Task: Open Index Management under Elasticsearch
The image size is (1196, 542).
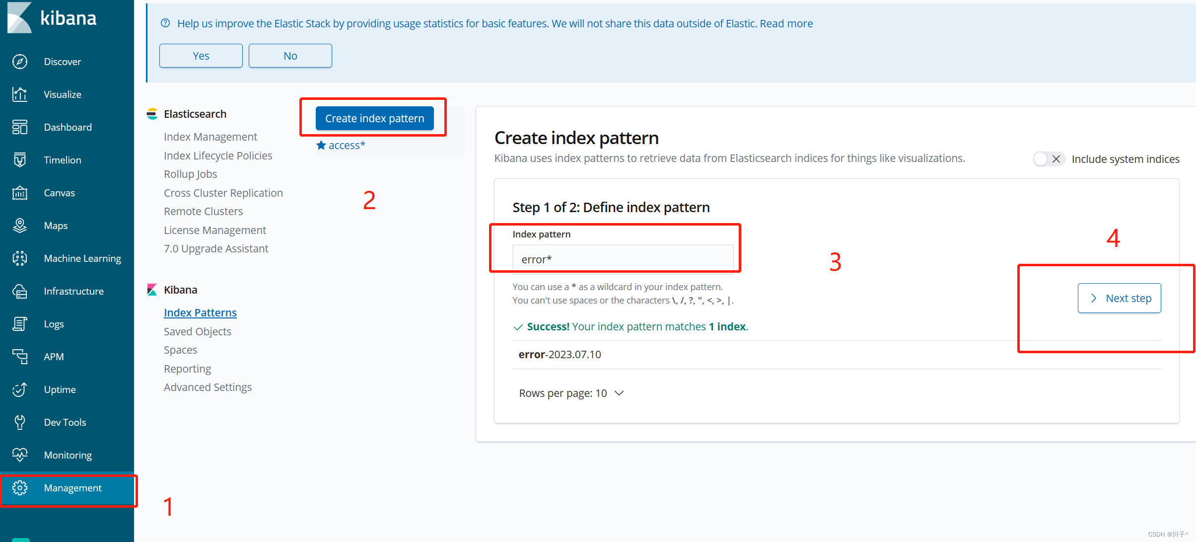Action: pyautogui.click(x=210, y=137)
